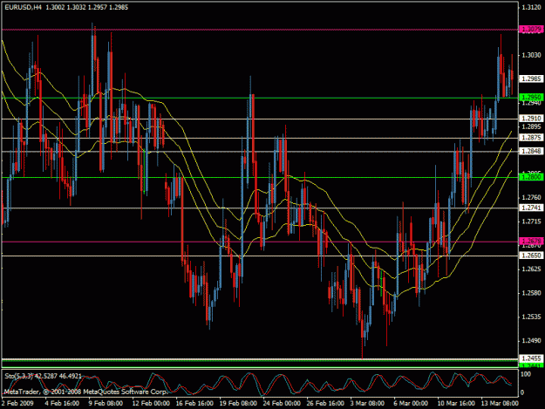Click the 2 Feb 2009 date label
The width and height of the screenshot is (545, 409).
[17, 403]
